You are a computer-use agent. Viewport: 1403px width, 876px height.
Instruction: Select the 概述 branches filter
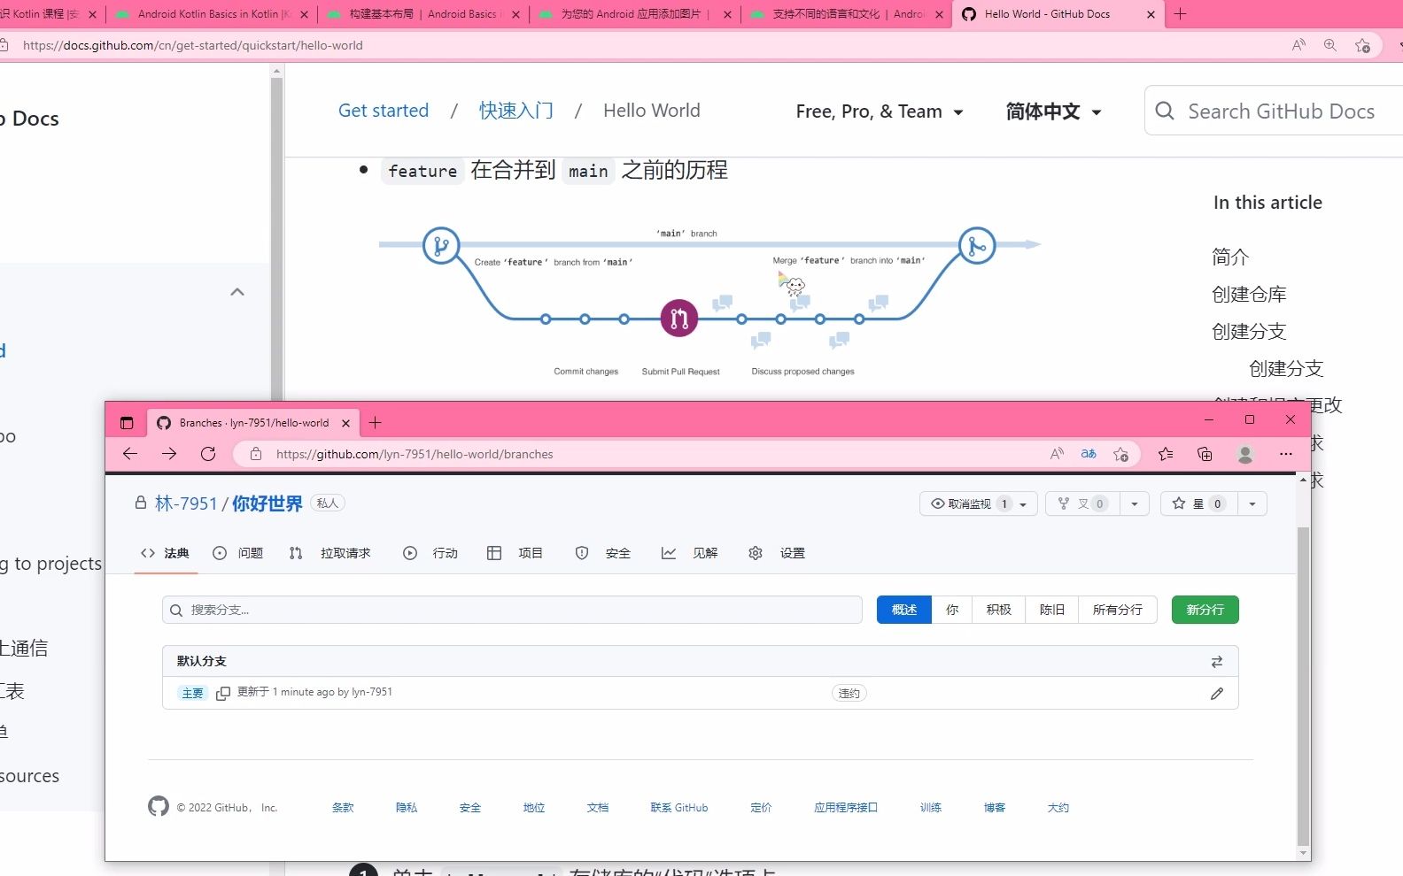click(904, 610)
